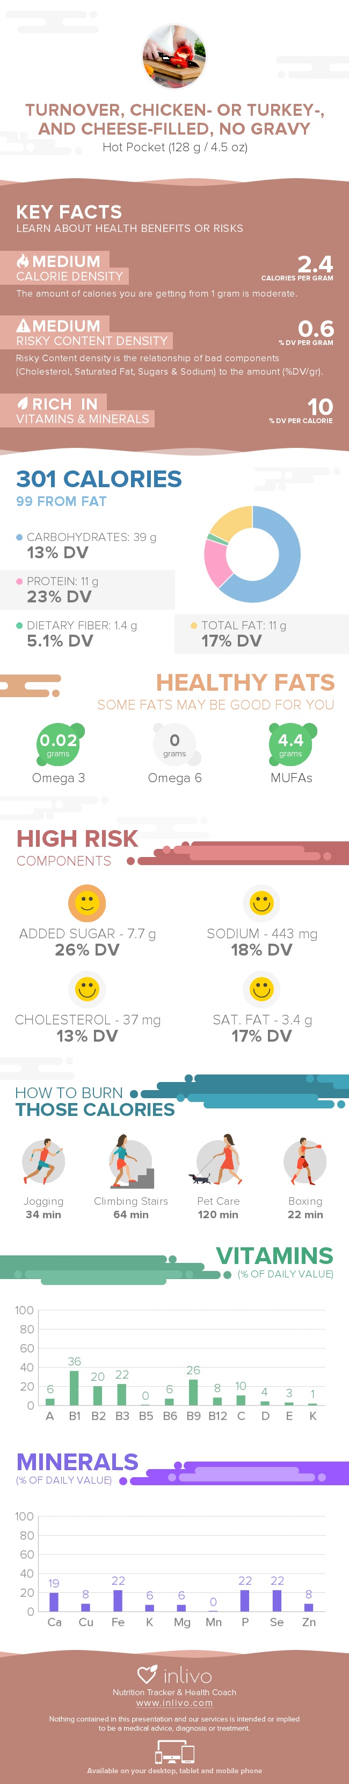Click the leaf icon next to Rich In
The height and width of the screenshot is (1784, 349).
coord(23,403)
